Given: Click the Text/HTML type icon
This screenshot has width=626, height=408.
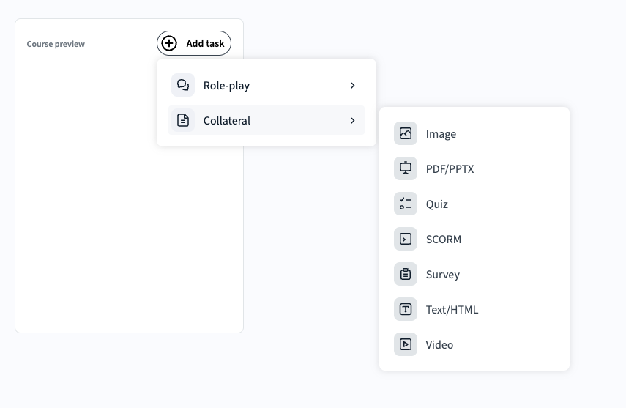Looking at the screenshot, I should pyautogui.click(x=406, y=309).
